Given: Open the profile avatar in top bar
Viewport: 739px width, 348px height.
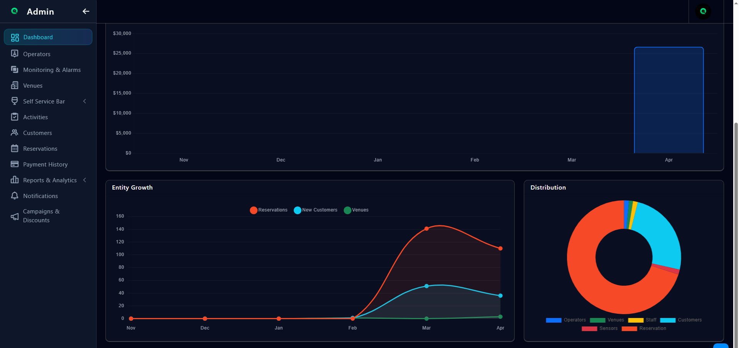Looking at the screenshot, I should point(703,12).
